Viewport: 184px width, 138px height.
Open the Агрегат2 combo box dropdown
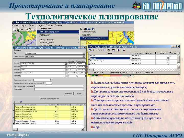pos(66,70)
